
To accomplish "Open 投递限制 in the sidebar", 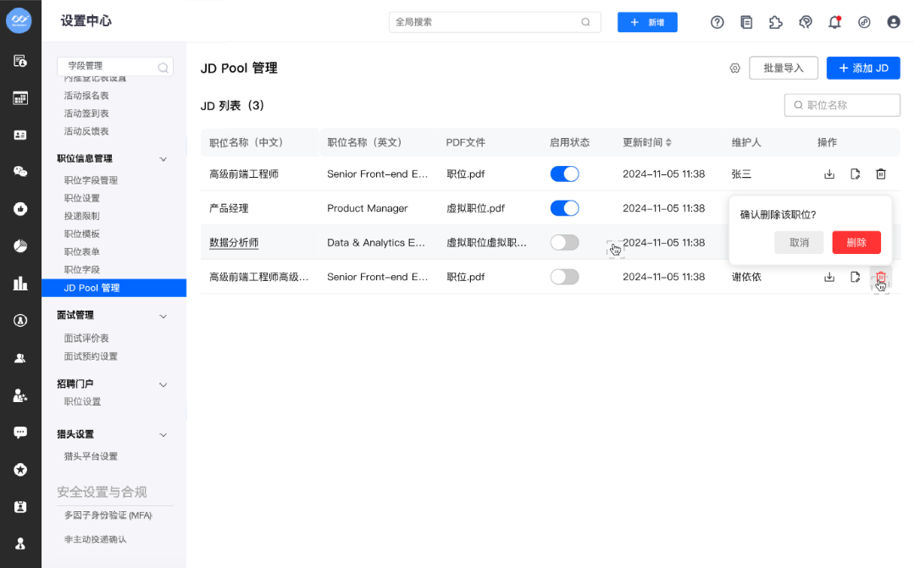I will tap(81, 216).
